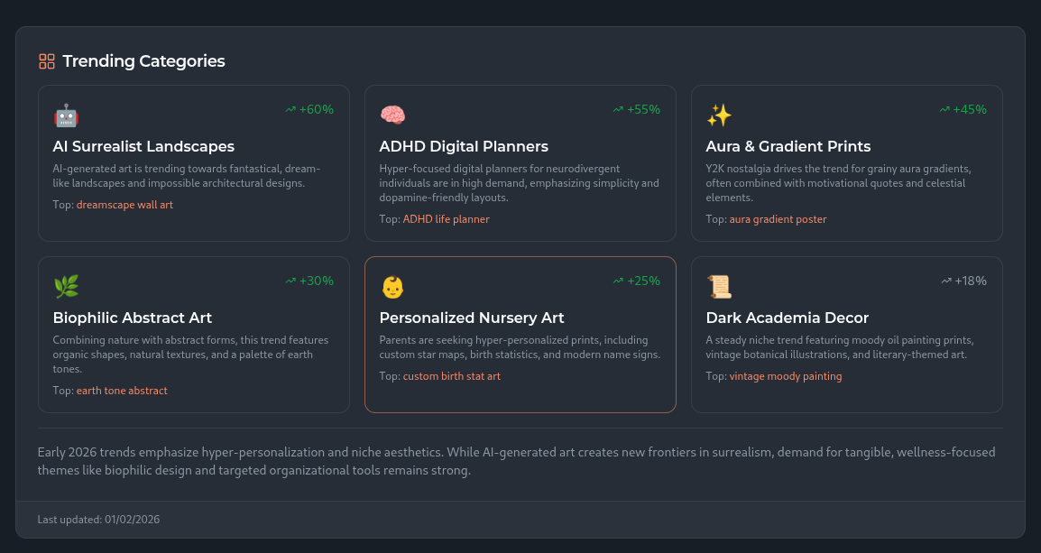This screenshot has width=1041, height=553.
Task: Open the ADHD life planner link
Action: click(446, 219)
